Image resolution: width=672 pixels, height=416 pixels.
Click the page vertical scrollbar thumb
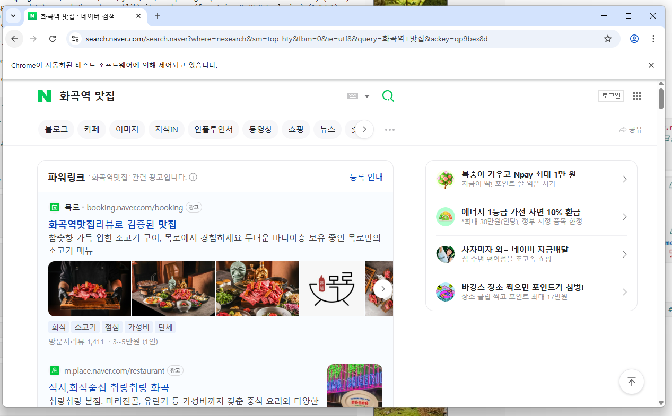tap(661, 99)
